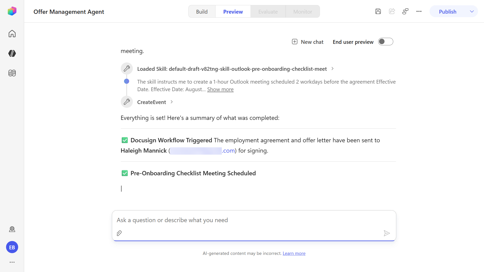
Task: Click the wrench icon beside CreateEvent
Action: click(x=127, y=102)
